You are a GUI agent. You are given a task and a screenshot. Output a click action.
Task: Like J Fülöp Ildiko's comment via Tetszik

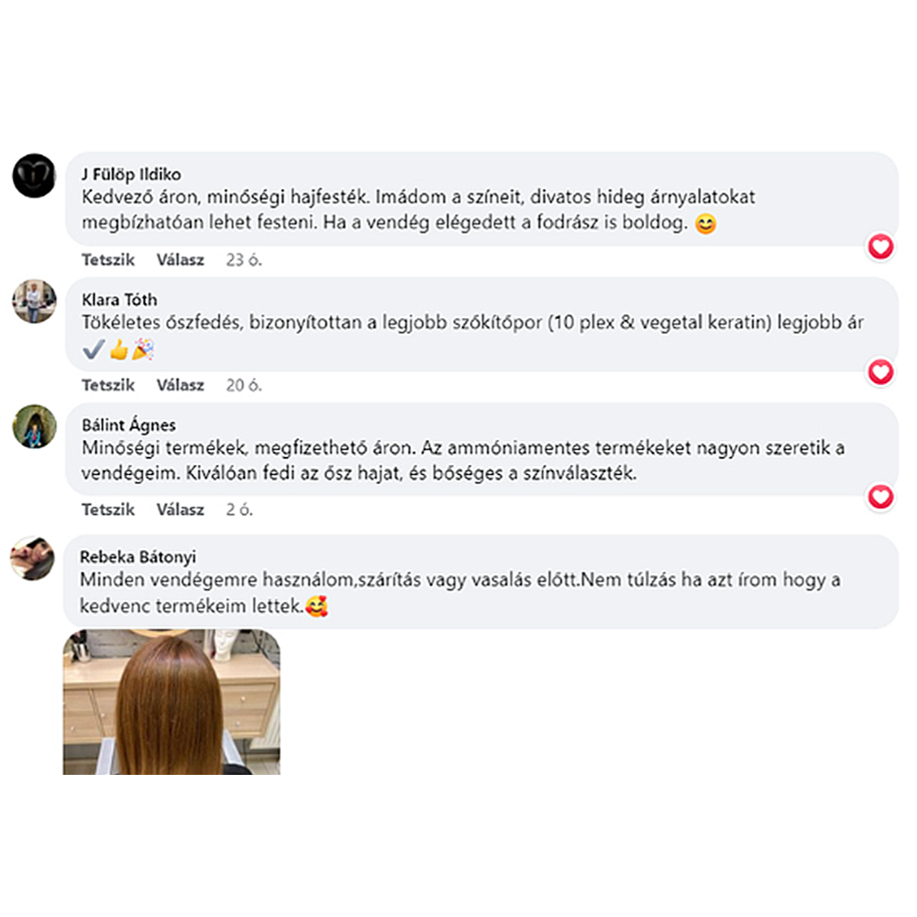[108, 260]
